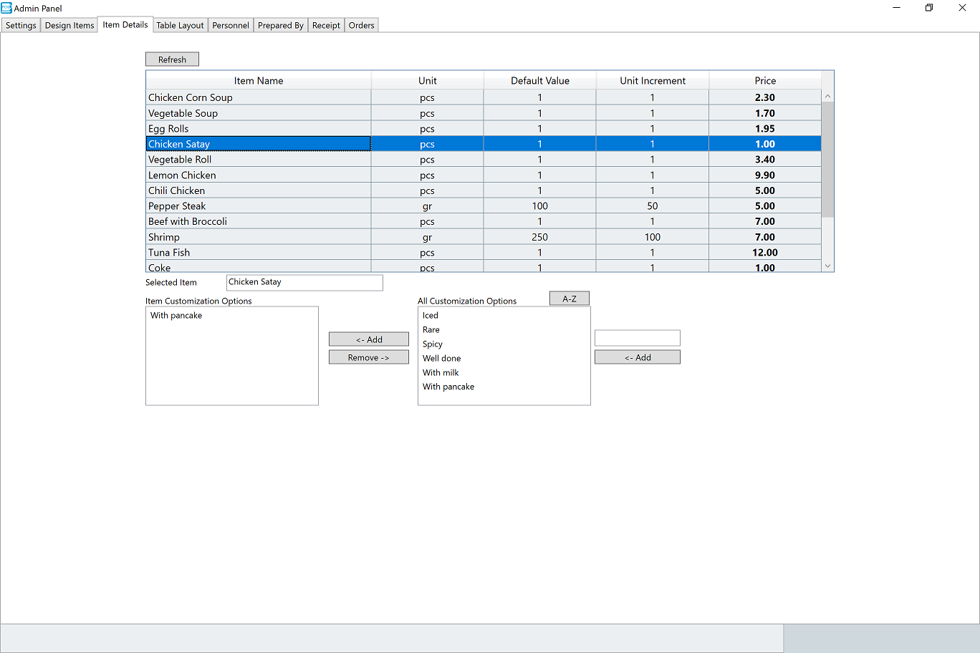Click Remove -> to remove the option
This screenshot has width=980, height=653.
click(x=369, y=357)
